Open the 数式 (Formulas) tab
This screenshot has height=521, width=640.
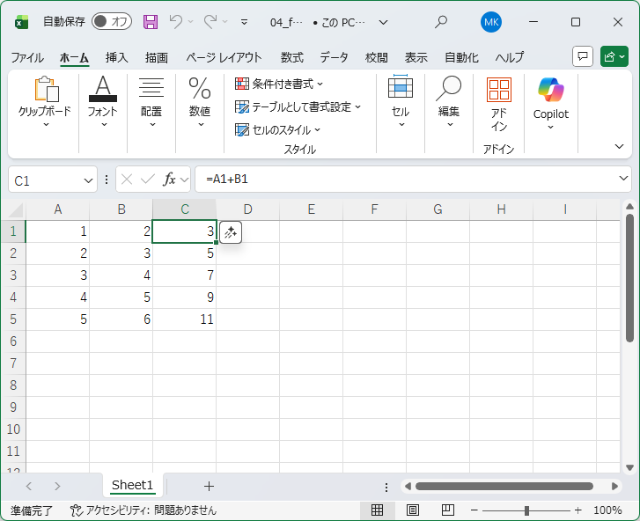tap(291, 57)
